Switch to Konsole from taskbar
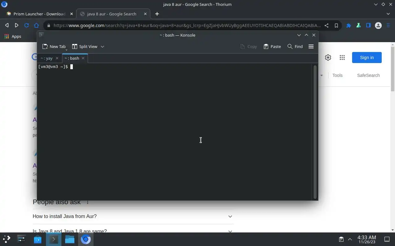395x246 pixels. click(x=54, y=239)
